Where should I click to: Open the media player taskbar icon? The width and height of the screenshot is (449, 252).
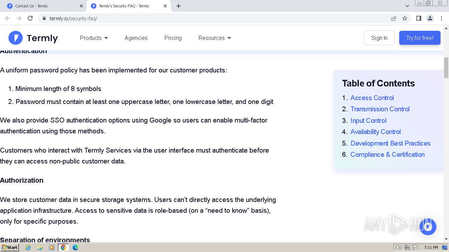point(52,247)
